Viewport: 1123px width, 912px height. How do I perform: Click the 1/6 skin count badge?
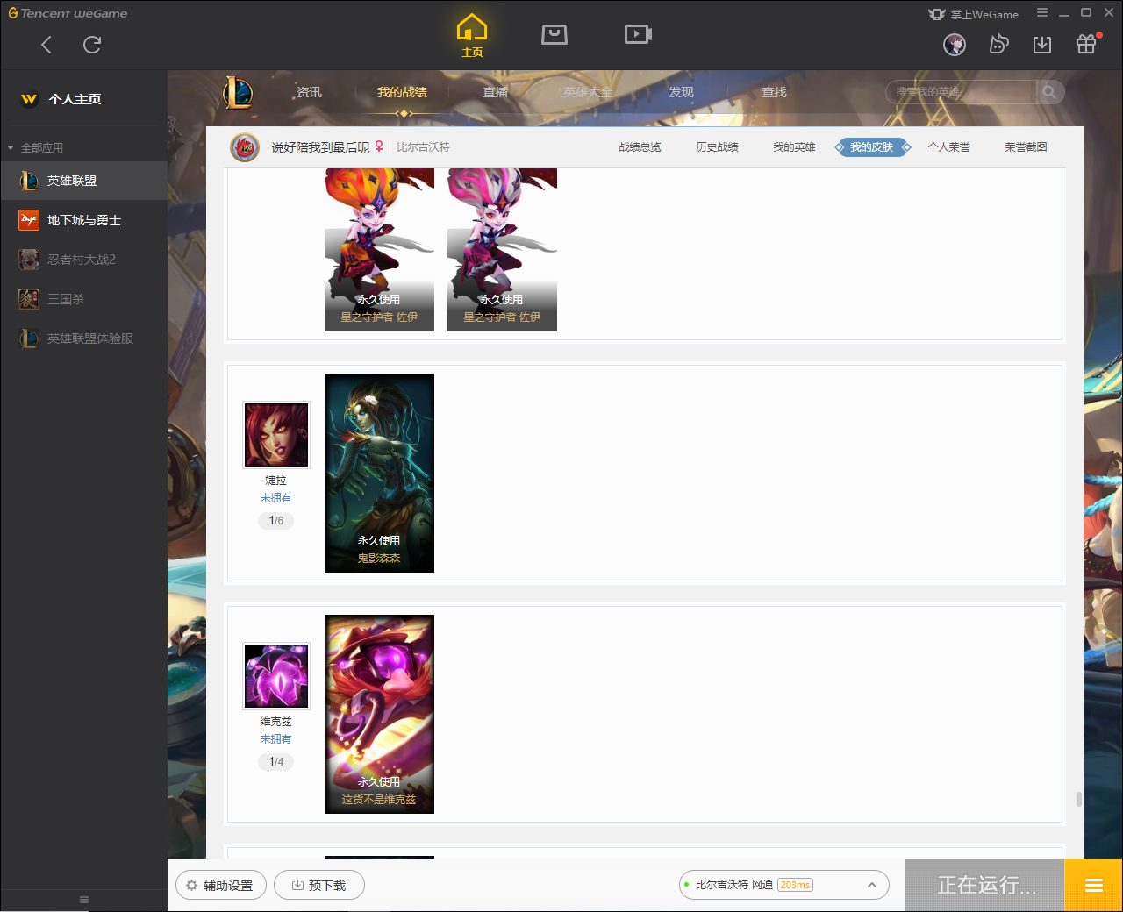click(276, 521)
